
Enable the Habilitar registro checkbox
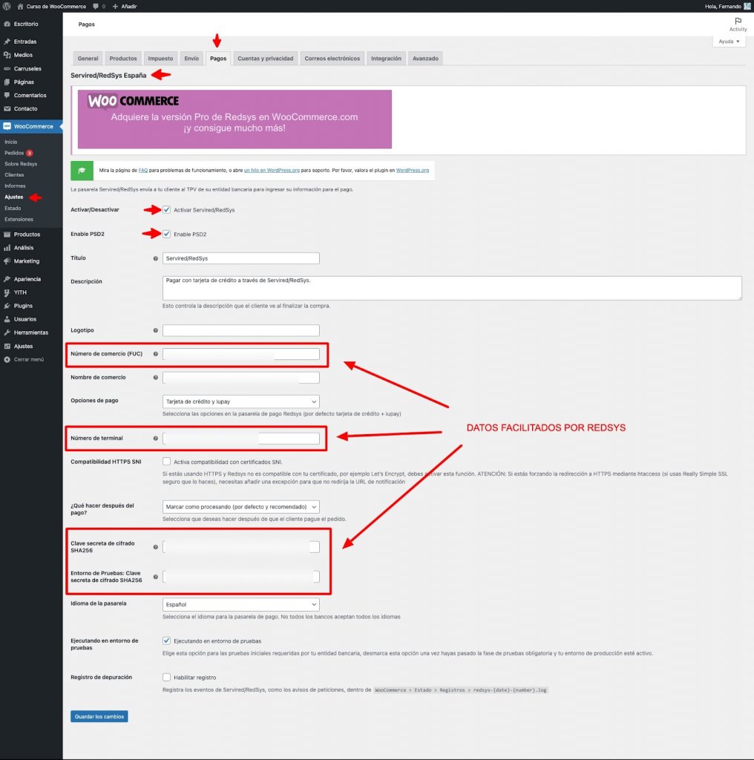pyautogui.click(x=167, y=677)
